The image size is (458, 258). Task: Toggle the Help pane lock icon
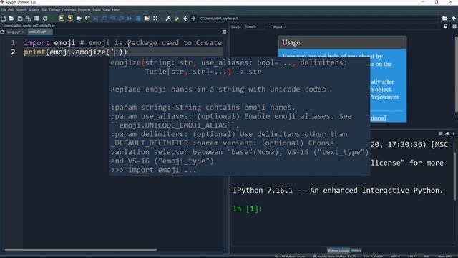(445, 27)
